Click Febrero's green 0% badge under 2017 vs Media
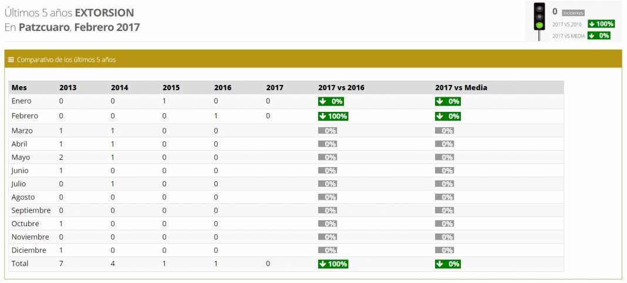The image size is (627, 283). (x=448, y=116)
